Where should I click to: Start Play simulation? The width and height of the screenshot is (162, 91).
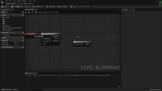click(73, 7)
